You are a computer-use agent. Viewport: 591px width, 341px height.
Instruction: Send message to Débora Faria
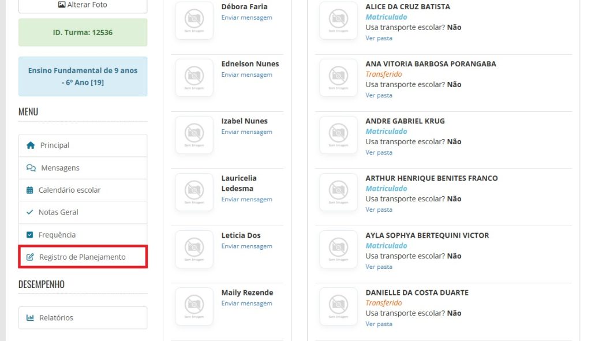(246, 17)
